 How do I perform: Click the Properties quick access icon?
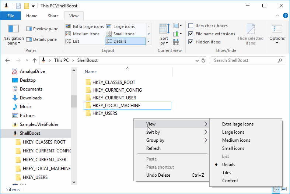pos(18,6)
